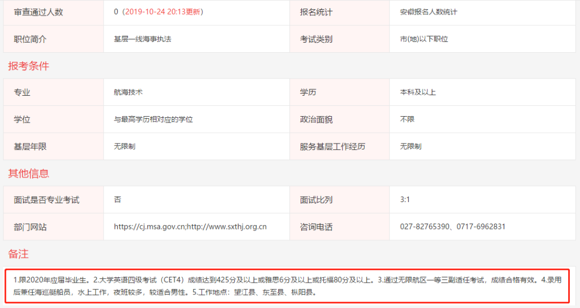Click the 其他信息 section heading
The width and height of the screenshot is (580, 308).
[x=29, y=173]
